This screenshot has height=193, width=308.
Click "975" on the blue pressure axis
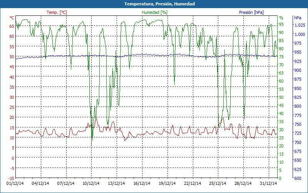coord(298,43)
